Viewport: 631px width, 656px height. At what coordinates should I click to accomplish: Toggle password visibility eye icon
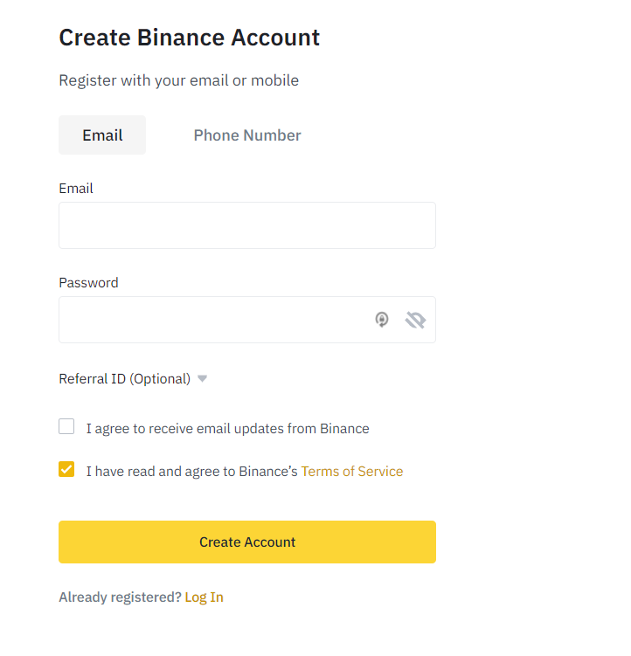415,321
